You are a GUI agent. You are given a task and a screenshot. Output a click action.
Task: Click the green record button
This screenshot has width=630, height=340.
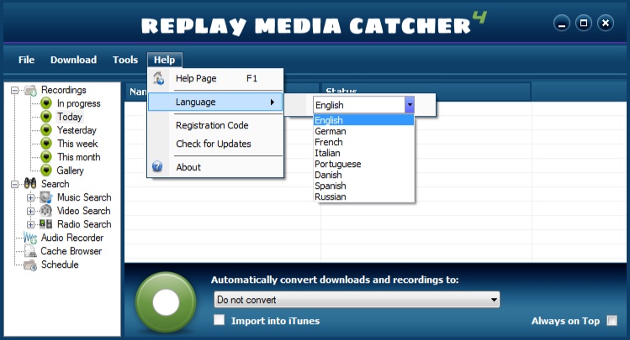coord(166,303)
